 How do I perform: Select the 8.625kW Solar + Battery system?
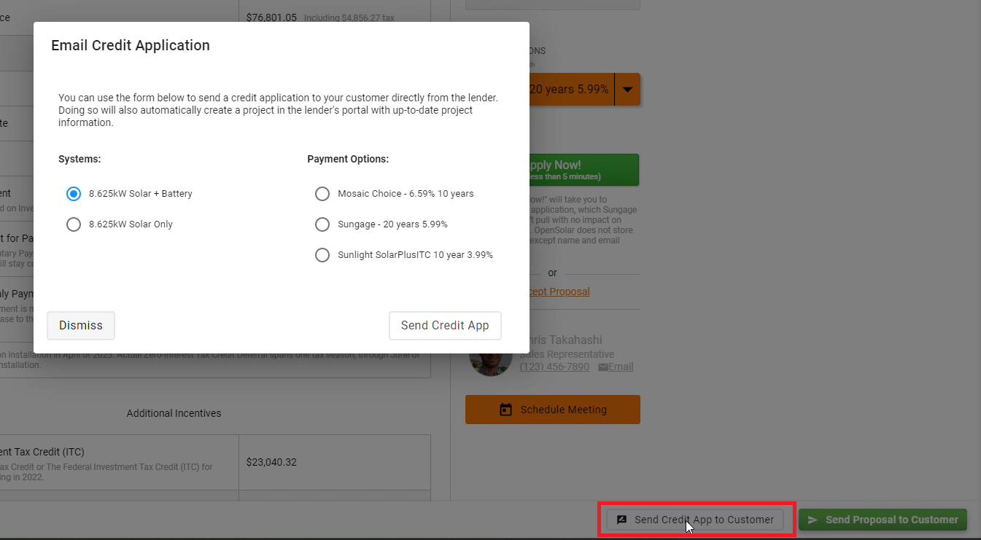pos(73,194)
